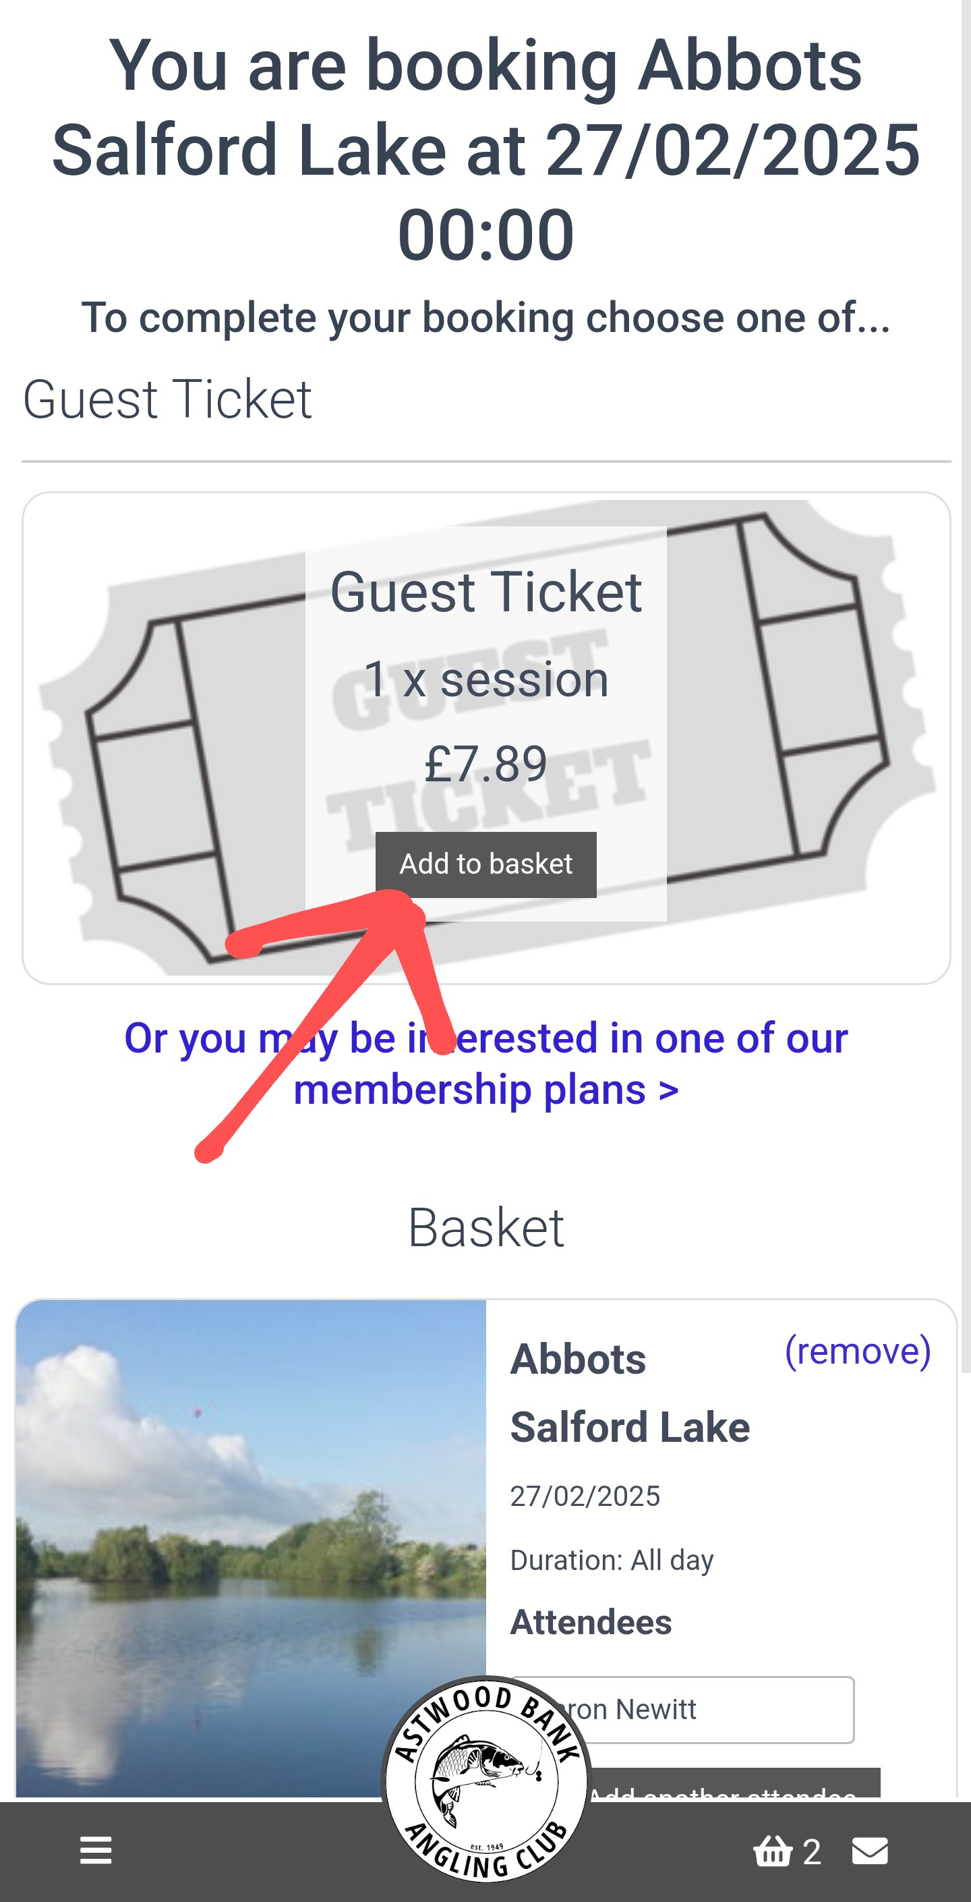Click the Basket section heading
Screen dimensions: 971x1902
point(486,1228)
